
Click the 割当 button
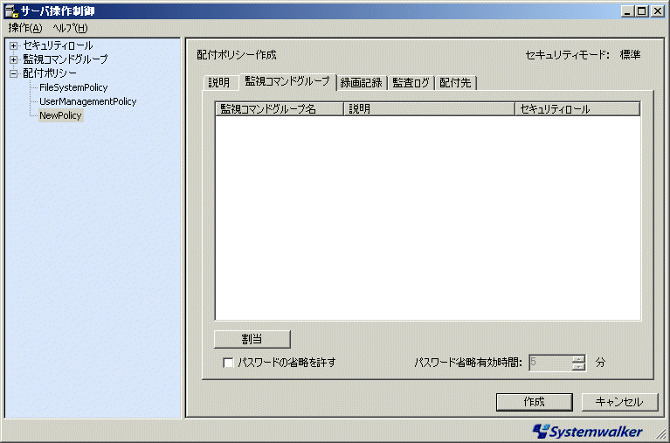point(252,339)
